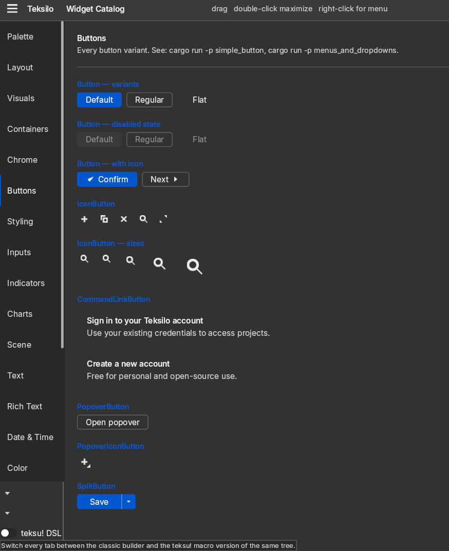Open the Save split button dropdown arrow

[128, 502]
